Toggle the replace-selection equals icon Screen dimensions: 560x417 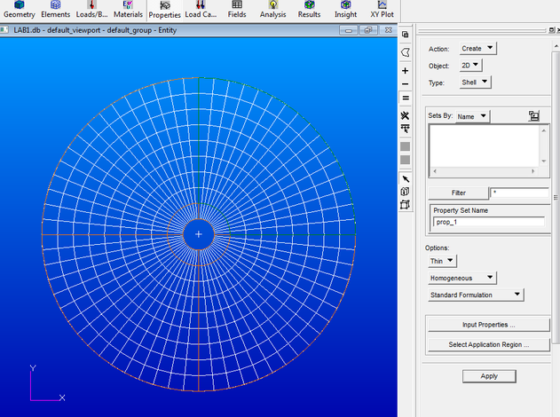tap(406, 98)
